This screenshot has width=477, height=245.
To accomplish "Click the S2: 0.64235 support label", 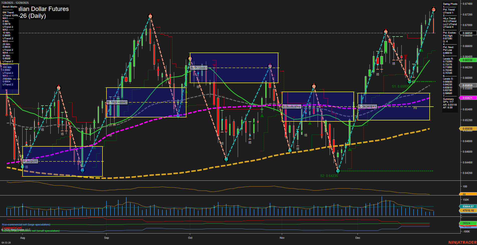I will 329,176.
